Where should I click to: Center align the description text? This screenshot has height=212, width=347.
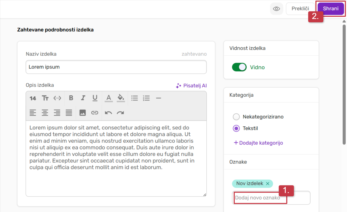pos(45,113)
